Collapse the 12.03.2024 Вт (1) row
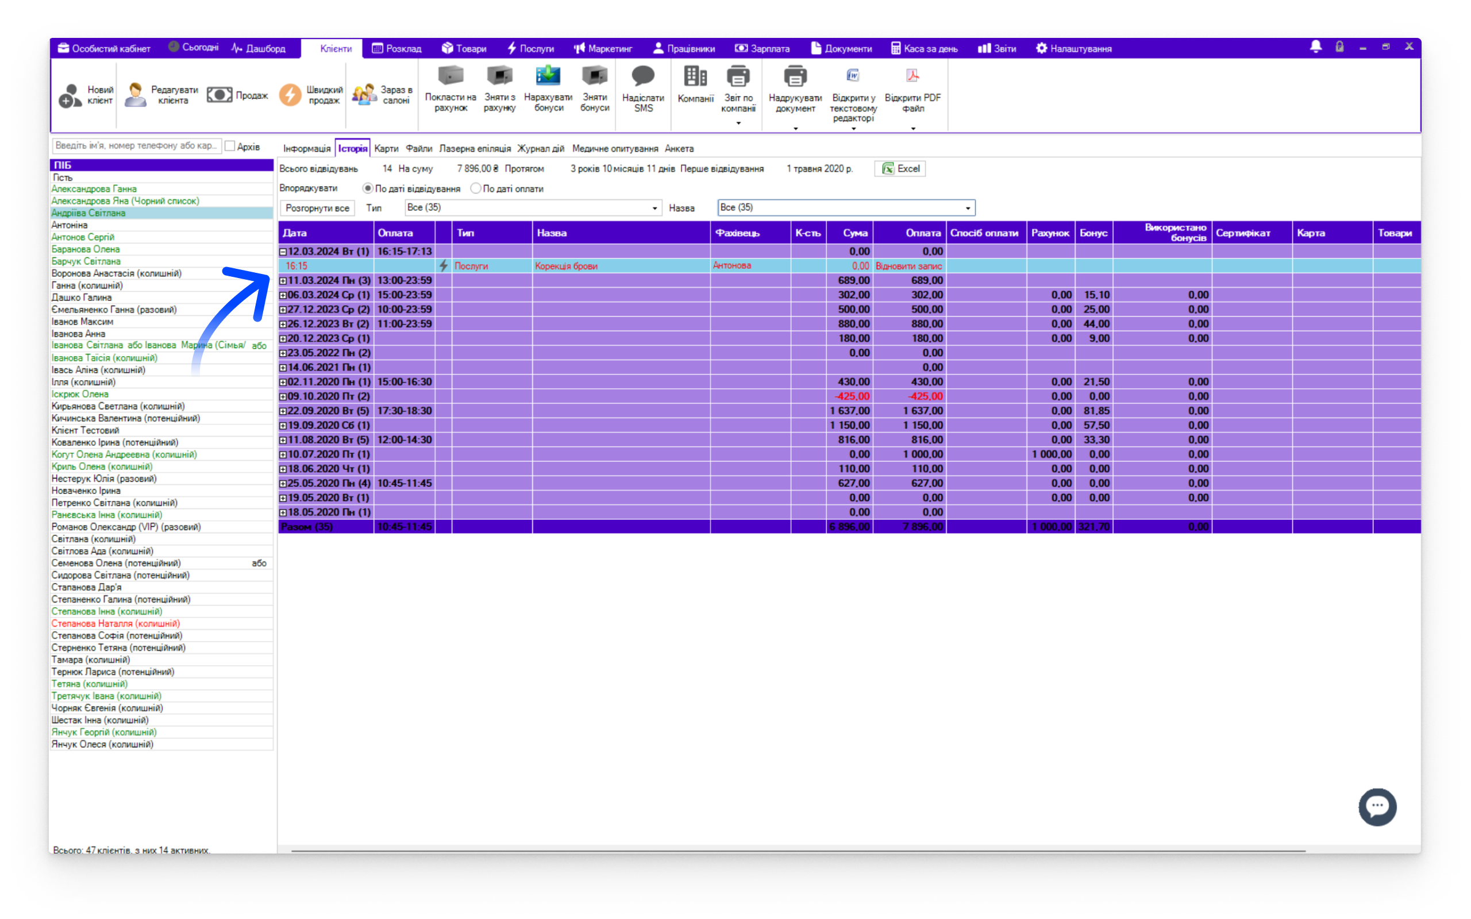This screenshot has height=919, width=1471. tap(283, 252)
